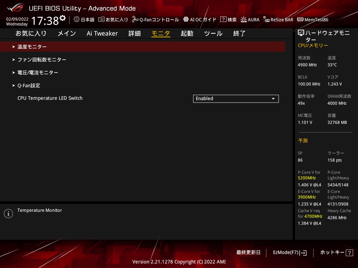Click the SP value 86
358x268 pixels.
tap(300, 160)
